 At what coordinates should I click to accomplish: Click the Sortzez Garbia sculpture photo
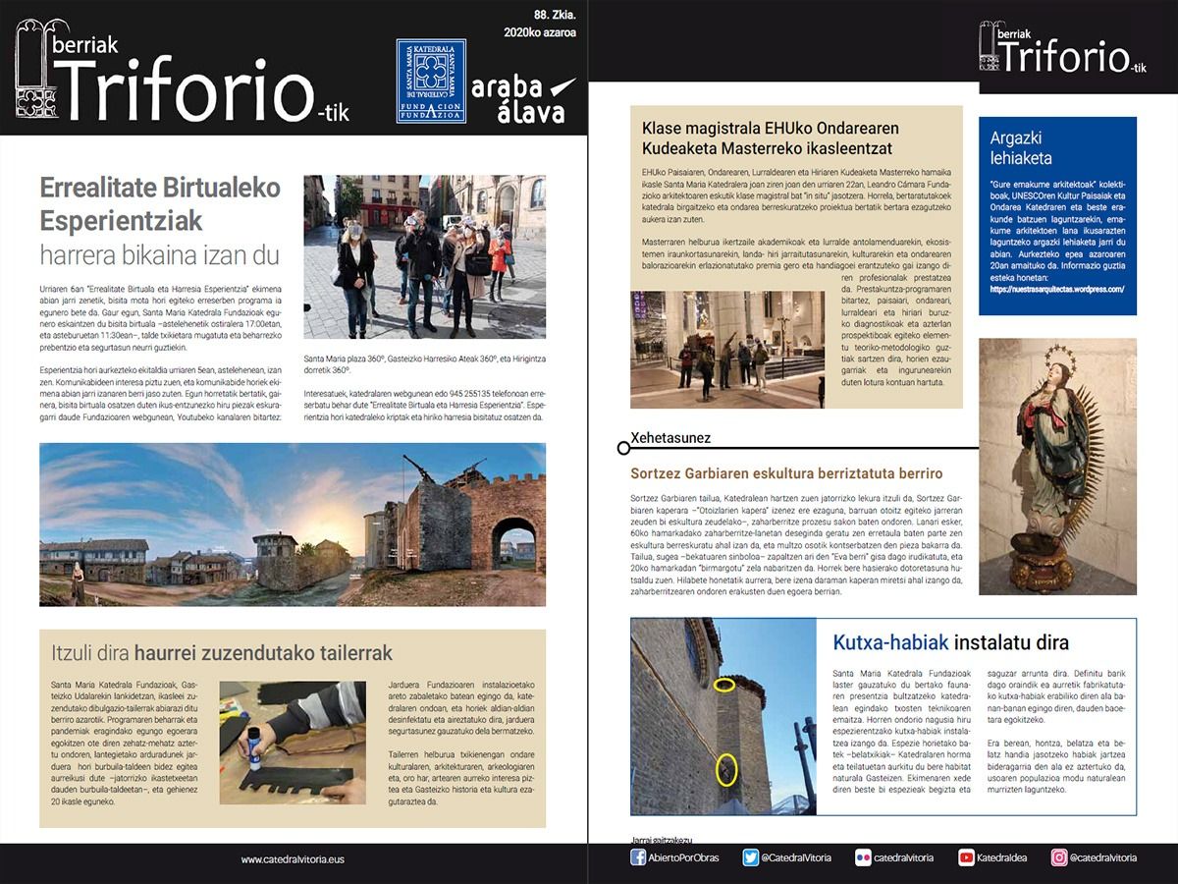click(1058, 467)
